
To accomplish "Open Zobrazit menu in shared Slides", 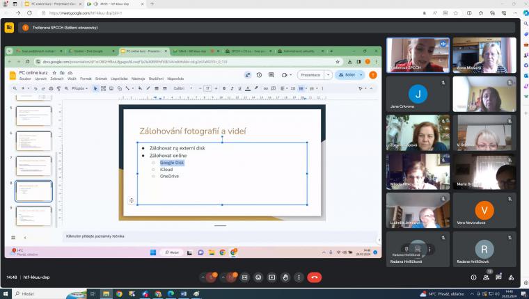I will pos(56,79).
